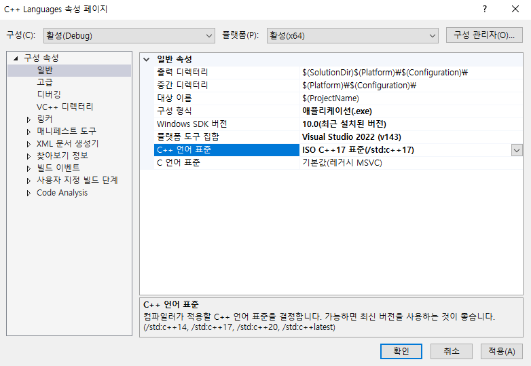Edit the $(SolutionDir)$(Platform) output directory value
This screenshot has height=366, width=531.
pos(385,73)
